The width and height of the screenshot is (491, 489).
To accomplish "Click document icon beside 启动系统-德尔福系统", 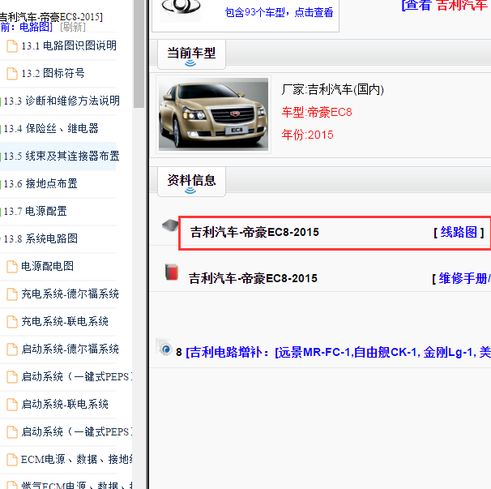I will pyautogui.click(x=12, y=350).
